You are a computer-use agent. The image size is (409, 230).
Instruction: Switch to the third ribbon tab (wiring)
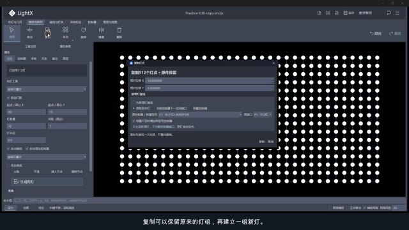pyautogui.click(x=56, y=22)
